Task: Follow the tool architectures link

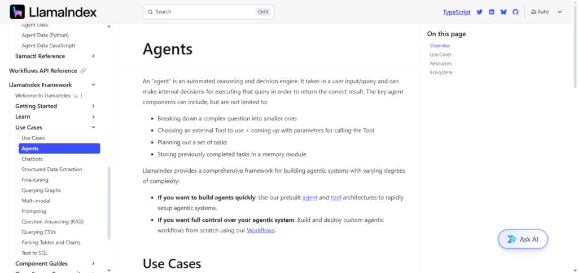Action: [x=336, y=198]
